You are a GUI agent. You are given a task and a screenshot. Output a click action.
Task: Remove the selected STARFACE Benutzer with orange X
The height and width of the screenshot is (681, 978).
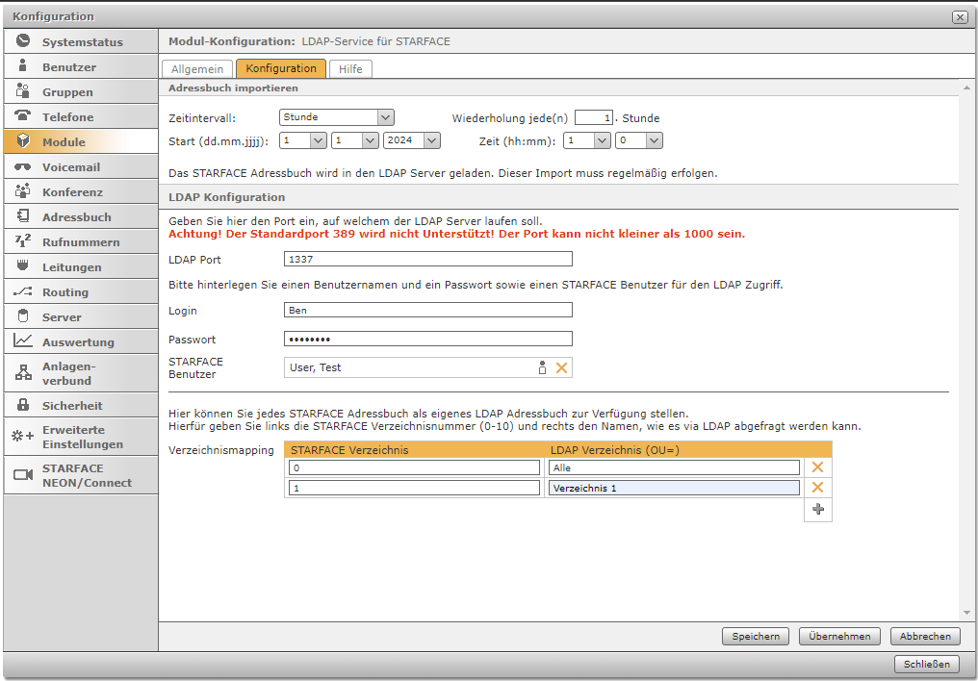coord(561,367)
